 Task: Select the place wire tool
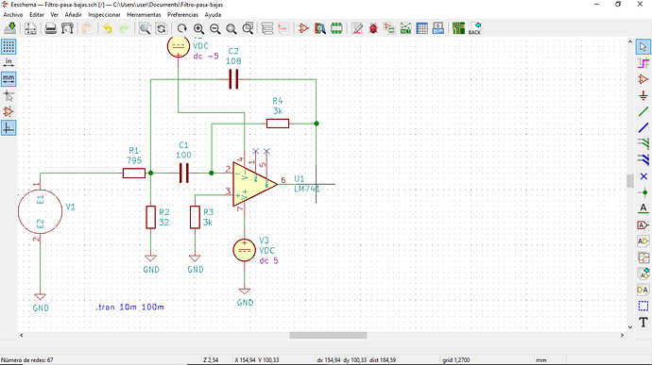[x=643, y=111]
